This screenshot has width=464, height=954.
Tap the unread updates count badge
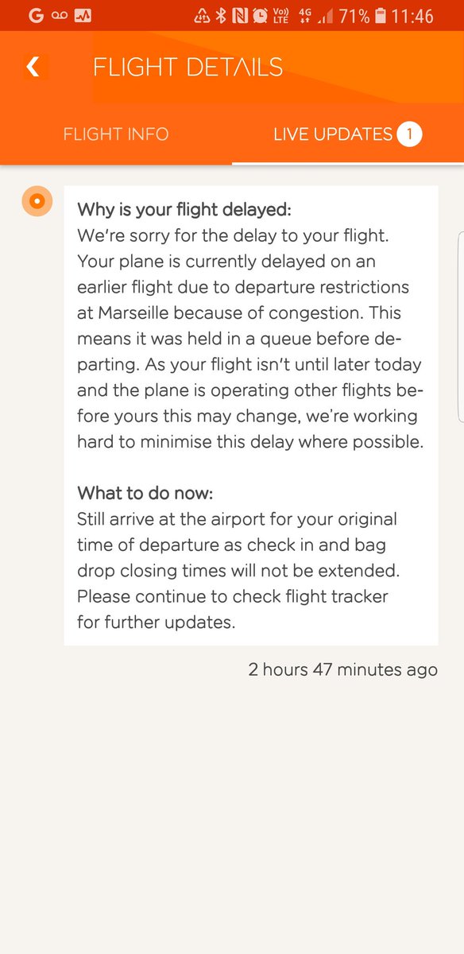410,134
